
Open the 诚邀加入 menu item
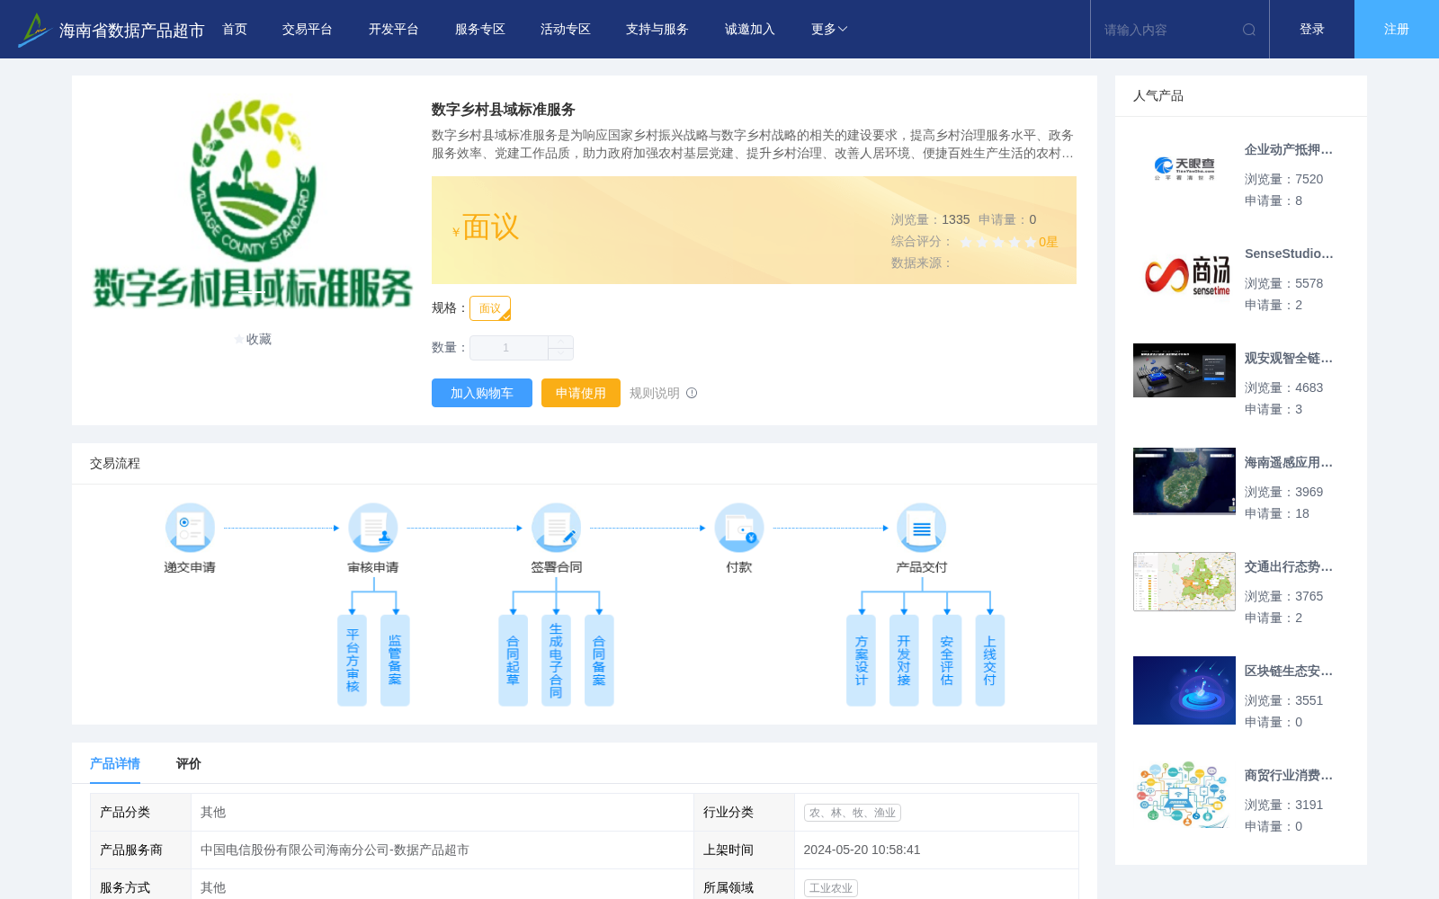point(750,30)
